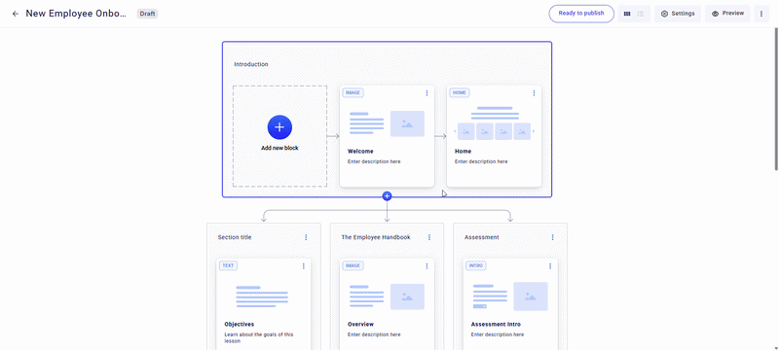The height and width of the screenshot is (350, 779).
Task: Click the Section title heading
Action: click(235, 237)
